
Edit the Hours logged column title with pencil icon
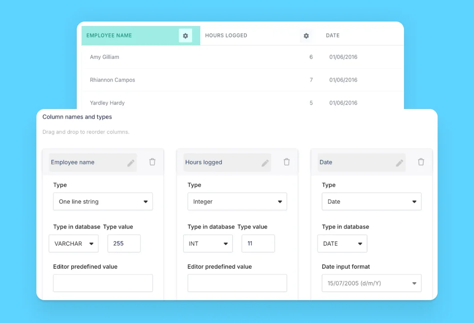tap(265, 162)
